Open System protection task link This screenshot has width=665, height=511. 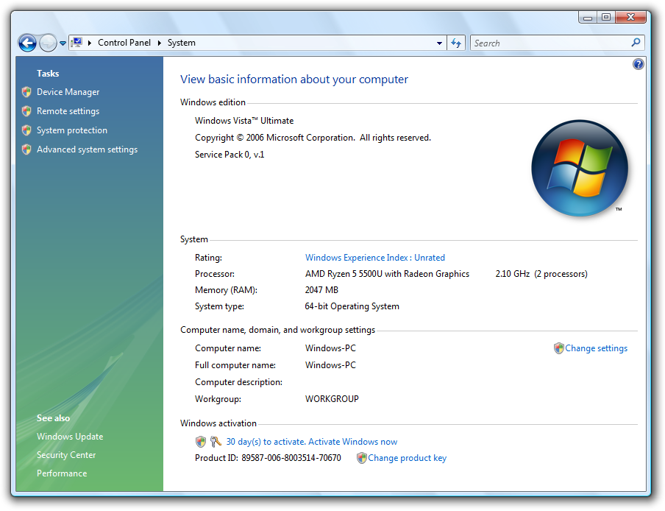(x=71, y=130)
